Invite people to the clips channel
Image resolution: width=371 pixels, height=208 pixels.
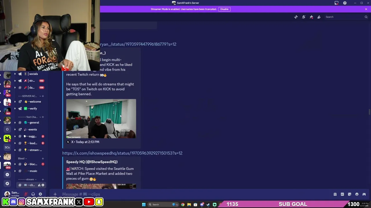39,185
